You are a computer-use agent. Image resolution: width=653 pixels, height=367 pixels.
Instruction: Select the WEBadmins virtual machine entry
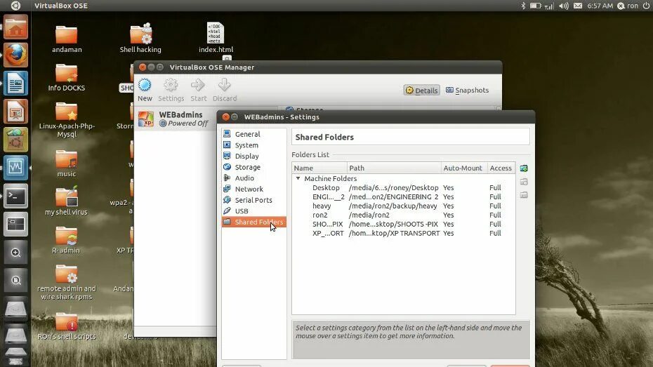[175, 119]
